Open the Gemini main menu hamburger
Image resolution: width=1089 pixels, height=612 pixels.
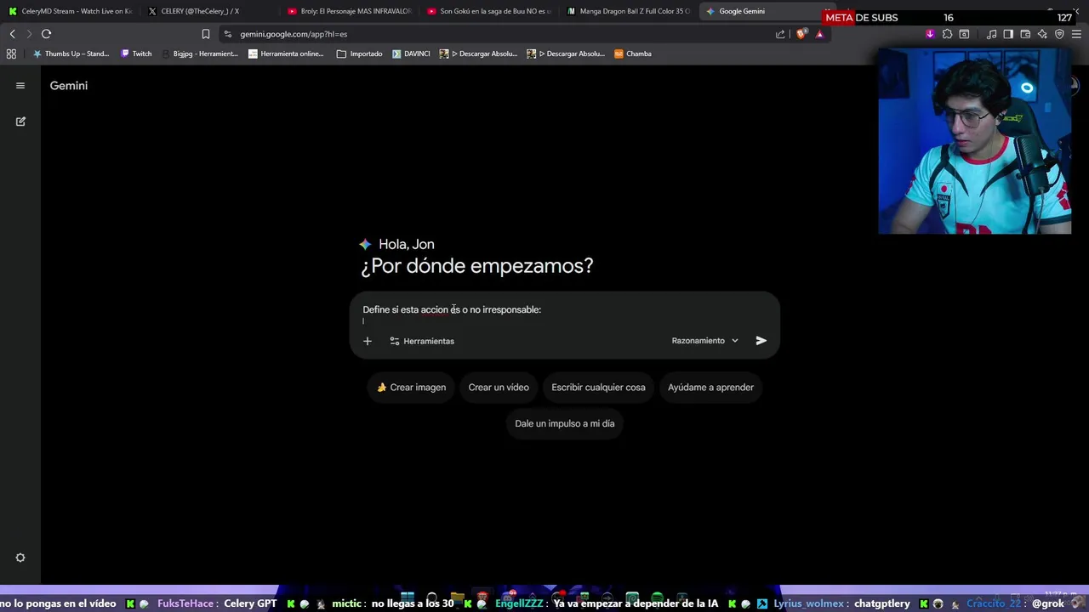pos(20,86)
